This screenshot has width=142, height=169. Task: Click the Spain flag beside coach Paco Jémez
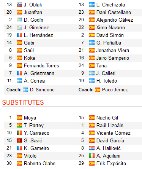(x=98, y=90)
